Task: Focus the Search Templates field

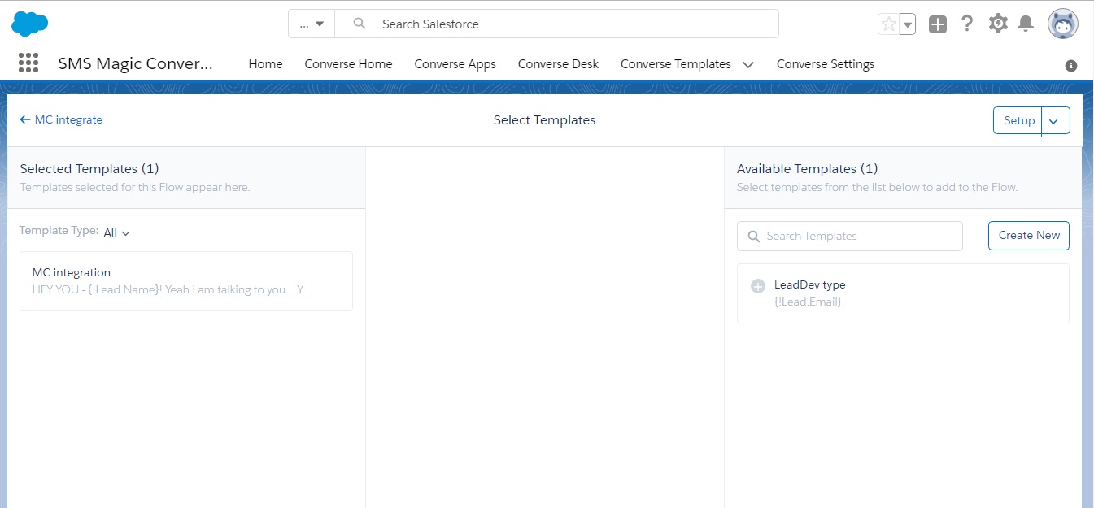Action: [849, 236]
